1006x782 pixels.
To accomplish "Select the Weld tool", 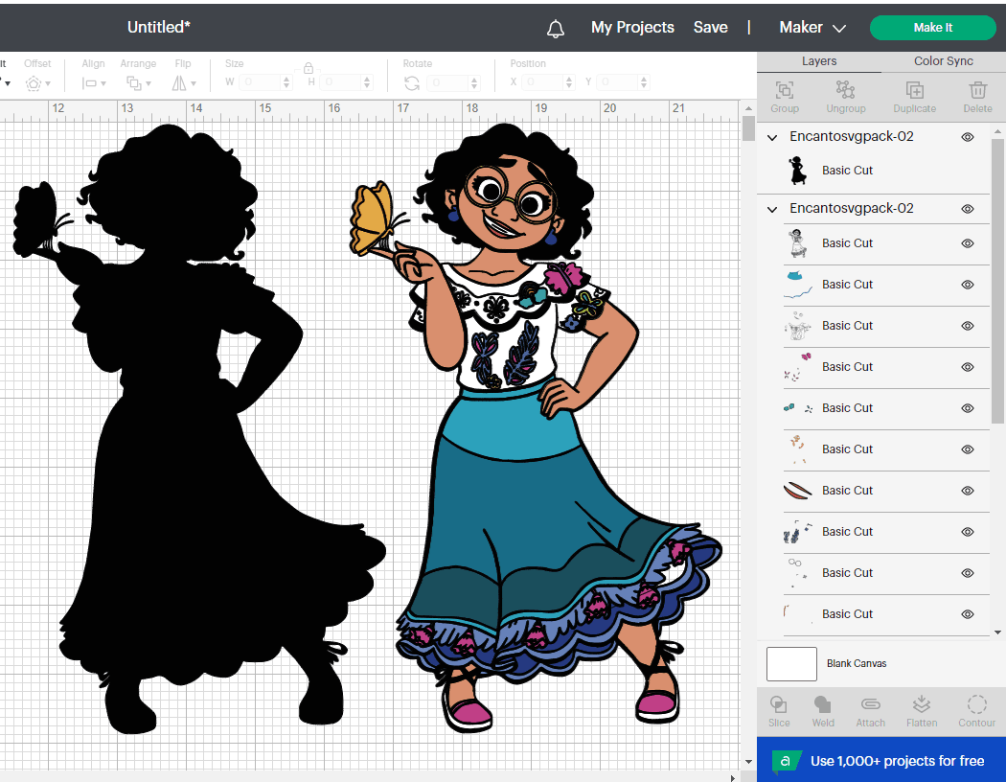I will point(822,704).
